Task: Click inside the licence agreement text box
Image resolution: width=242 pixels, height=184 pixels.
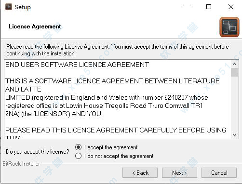Action: point(118,99)
